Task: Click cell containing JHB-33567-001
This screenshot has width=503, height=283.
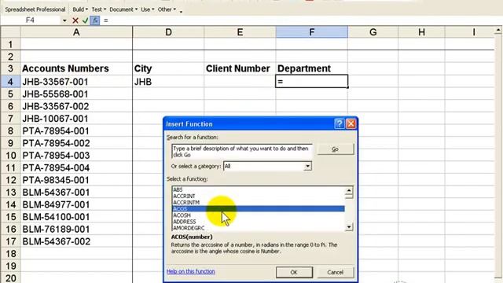Action: pos(76,82)
